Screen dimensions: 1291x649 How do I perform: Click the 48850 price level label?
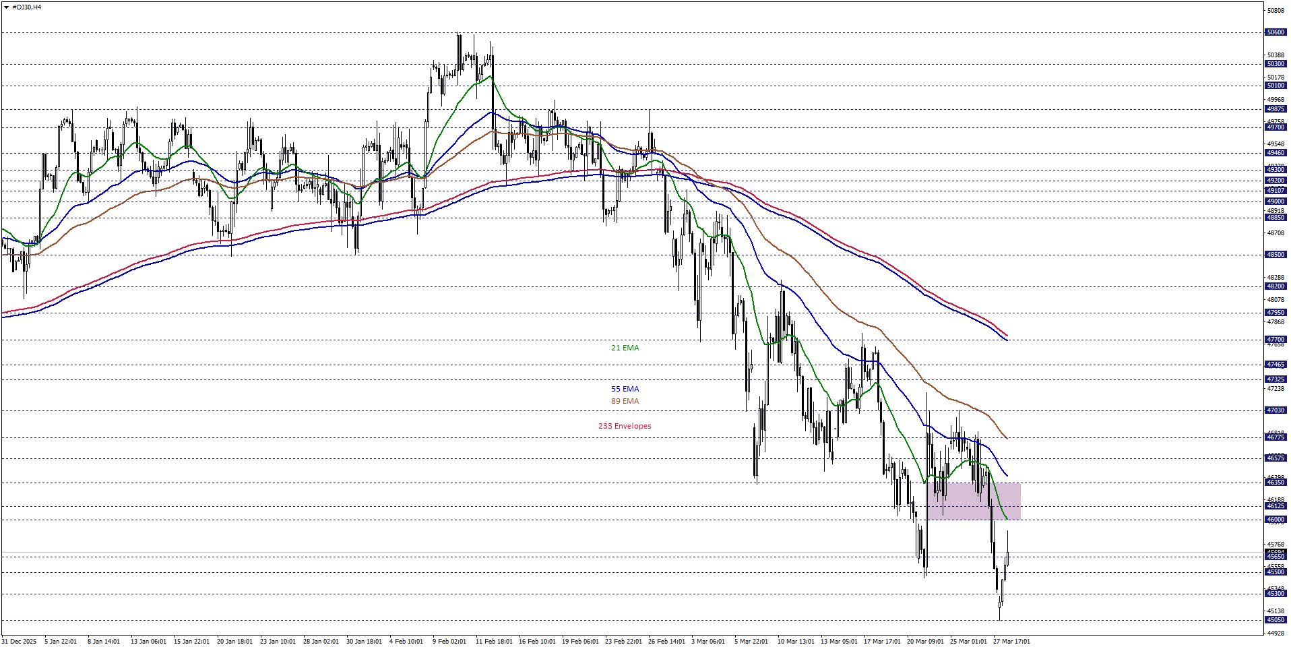click(x=1276, y=218)
